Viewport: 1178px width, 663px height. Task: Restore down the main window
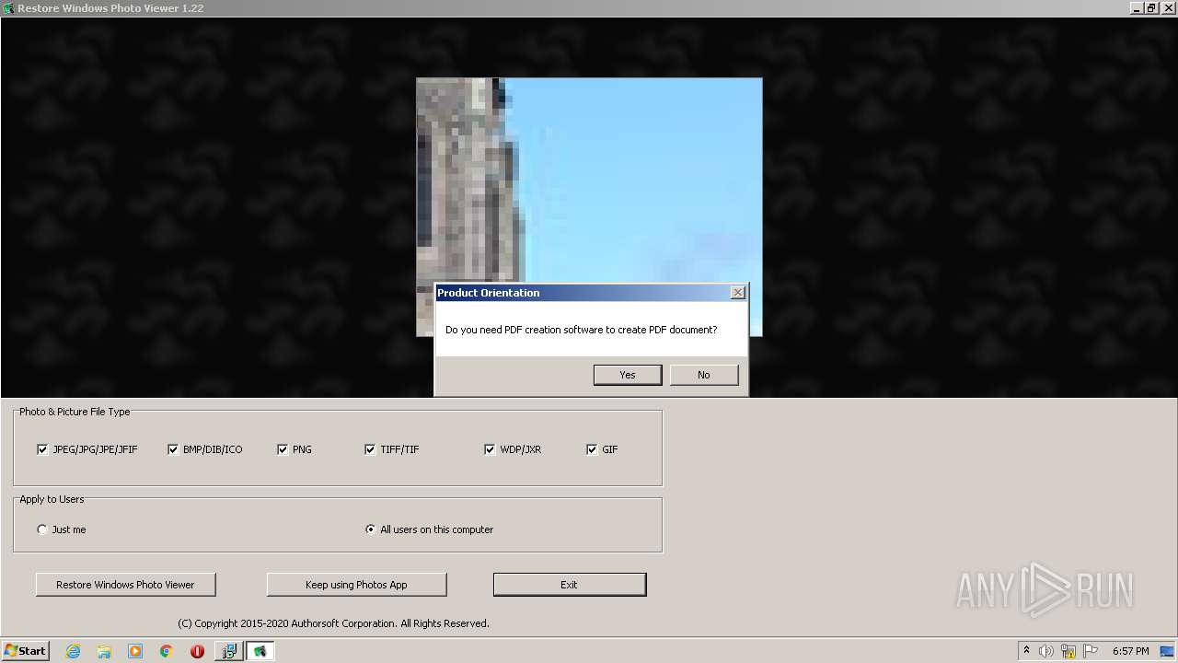pos(1150,8)
